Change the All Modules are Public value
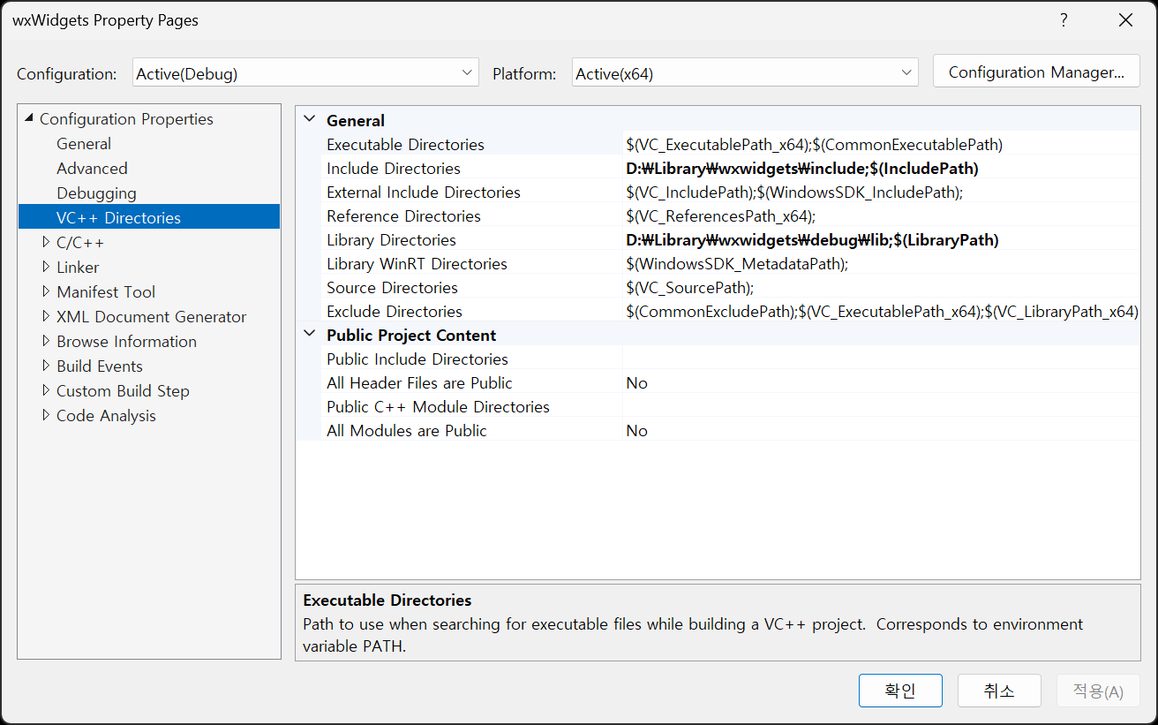The image size is (1158, 725). click(x=881, y=430)
